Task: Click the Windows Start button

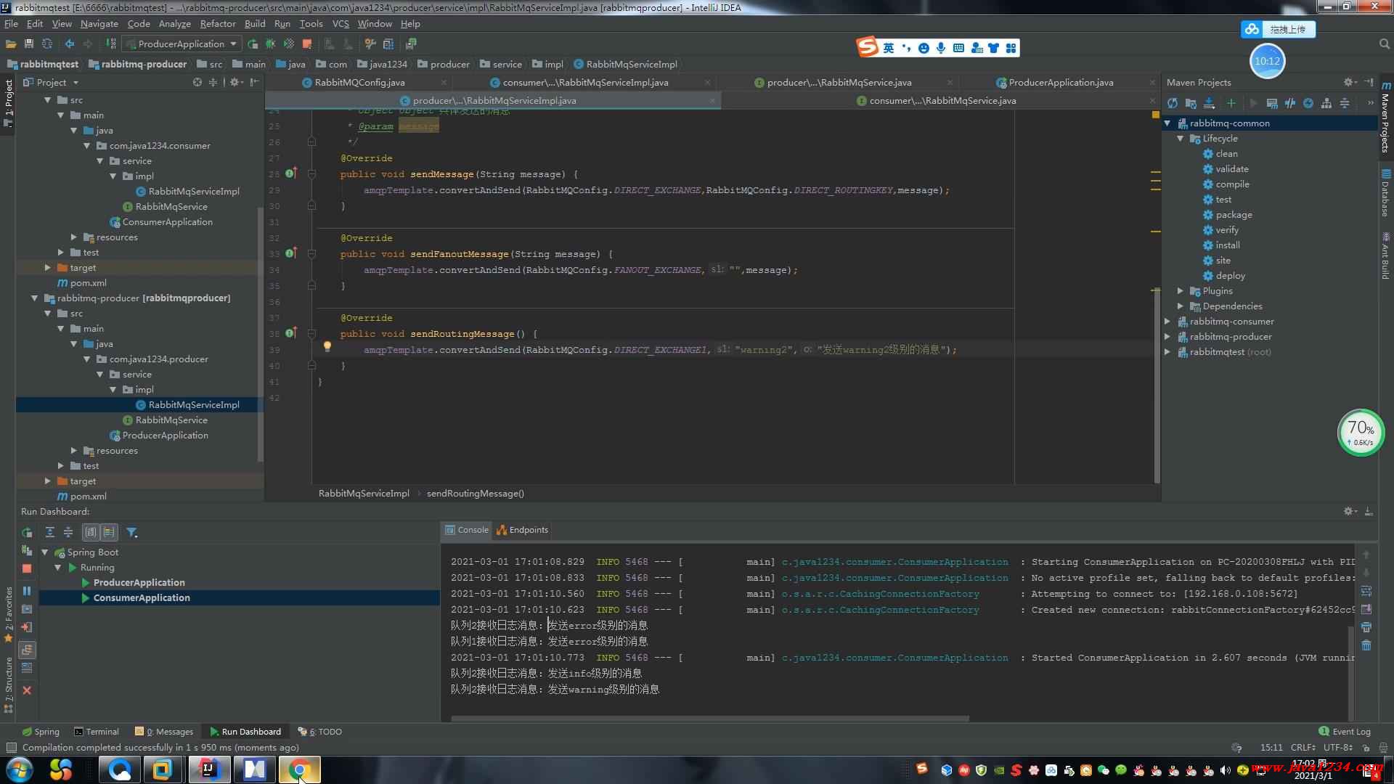Action: [19, 769]
